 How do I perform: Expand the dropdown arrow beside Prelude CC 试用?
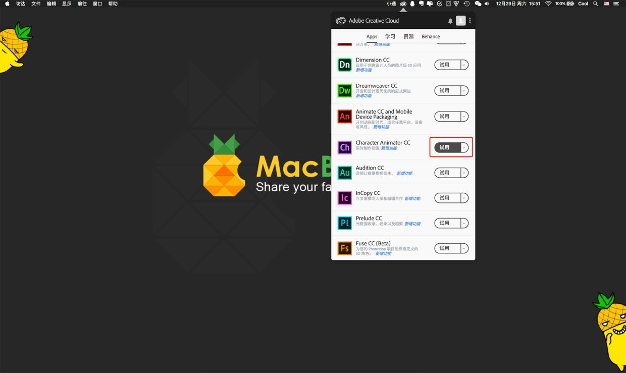464,223
